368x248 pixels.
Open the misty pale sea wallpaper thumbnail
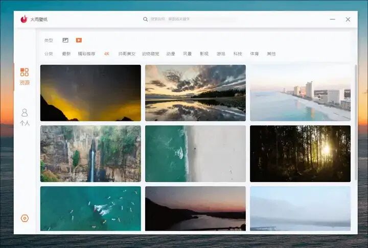coord(301,209)
